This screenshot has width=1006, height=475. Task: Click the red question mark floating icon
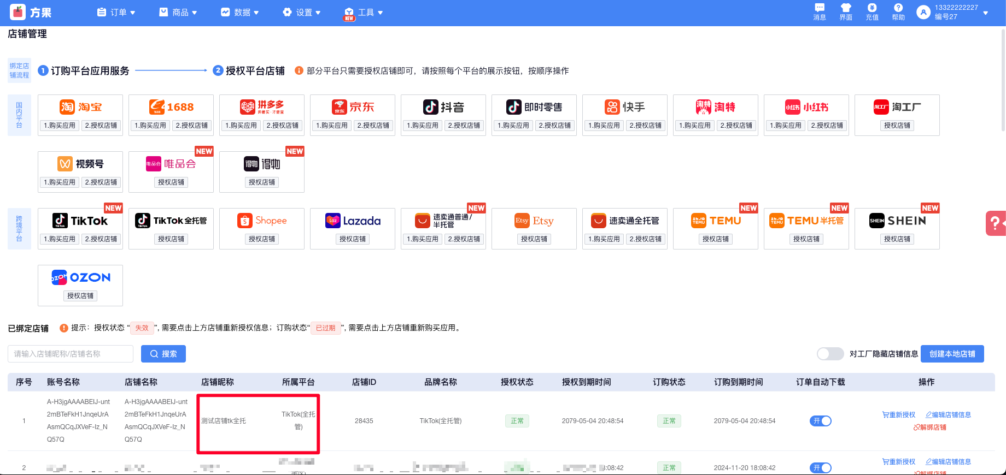click(996, 223)
